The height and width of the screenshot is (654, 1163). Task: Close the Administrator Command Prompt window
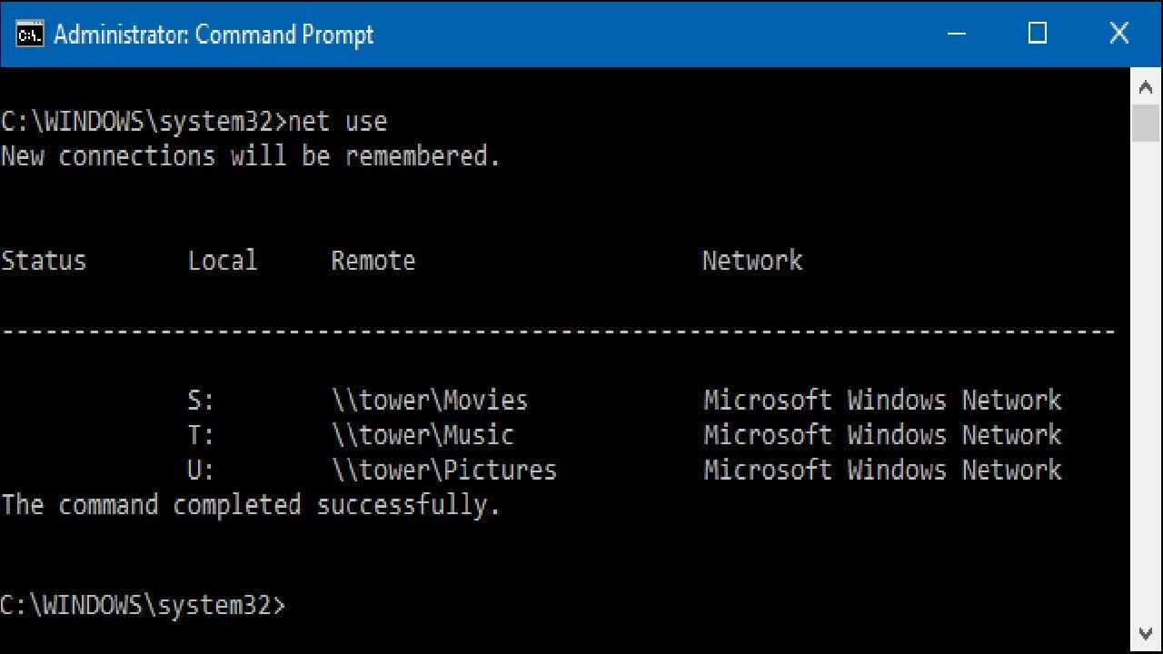coord(1119,35)
